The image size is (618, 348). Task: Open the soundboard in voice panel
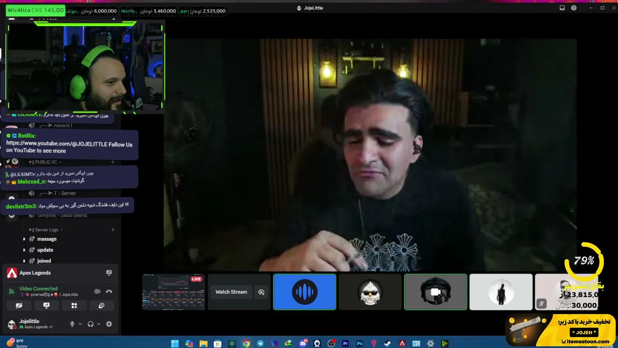101,305
